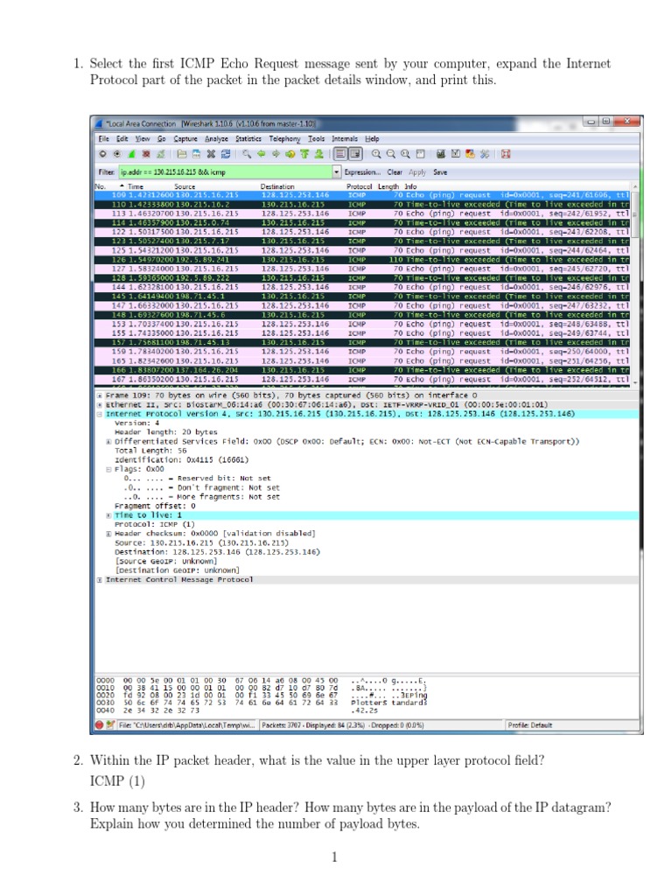Open a capture file (folder icon)
672x896 pixels.
coord(182,154)
